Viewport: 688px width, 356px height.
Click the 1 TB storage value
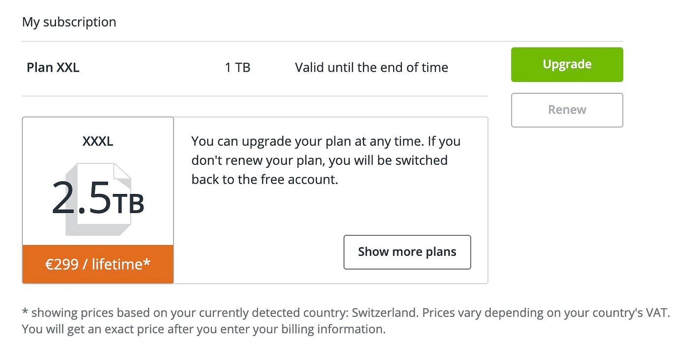237,67
